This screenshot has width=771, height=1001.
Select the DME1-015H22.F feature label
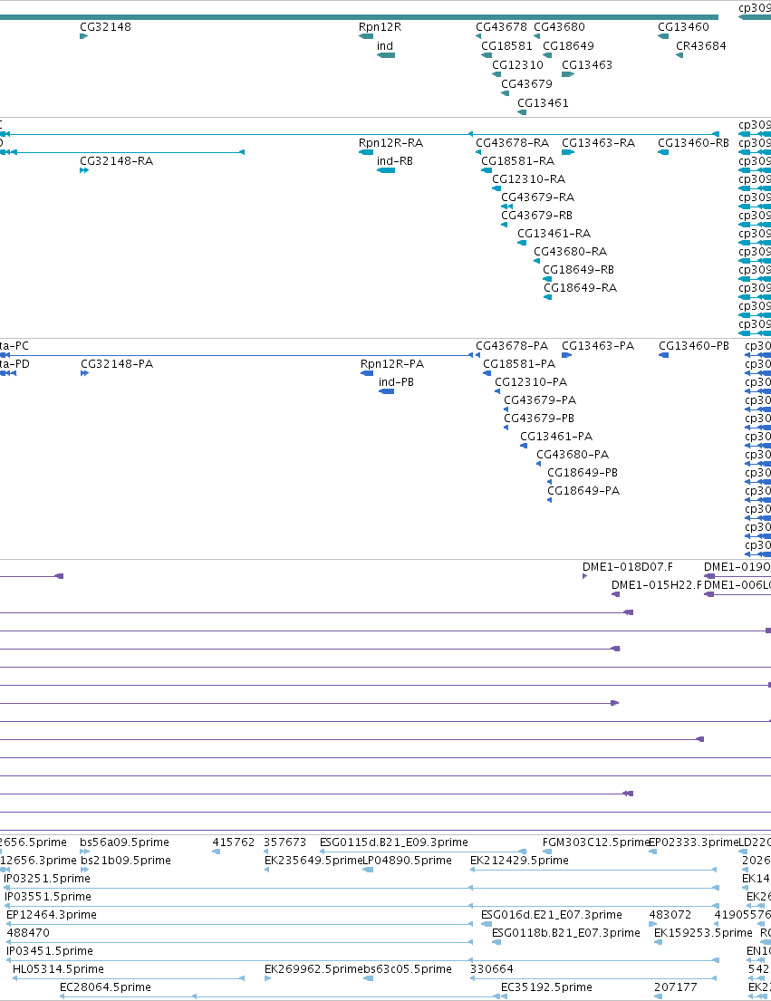[x=656, y=585]
